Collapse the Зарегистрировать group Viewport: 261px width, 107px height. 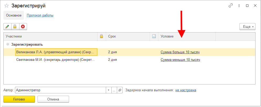pos(8,45)
